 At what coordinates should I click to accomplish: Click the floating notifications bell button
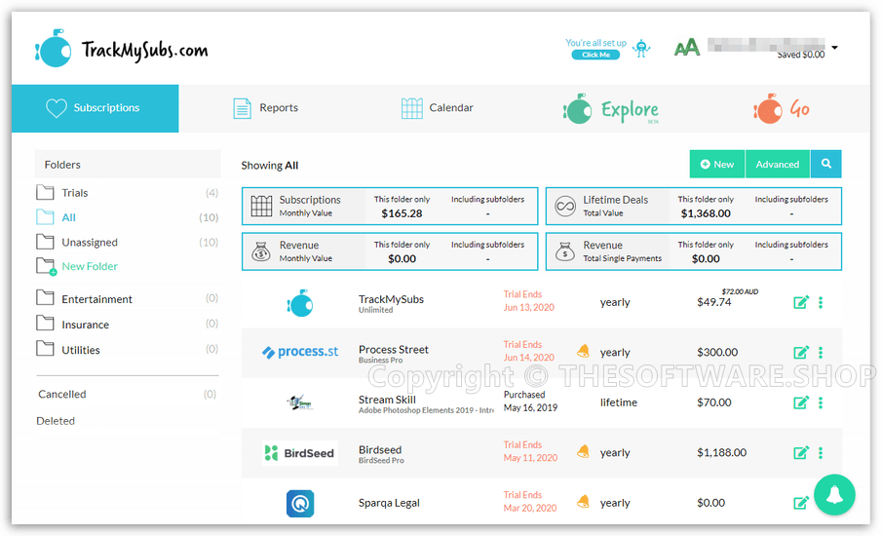coord(834,494)
